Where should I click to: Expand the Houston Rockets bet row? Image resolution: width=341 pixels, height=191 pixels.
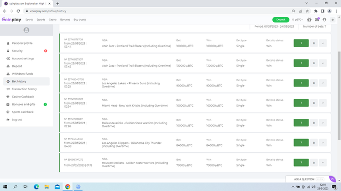click(323, 163)
